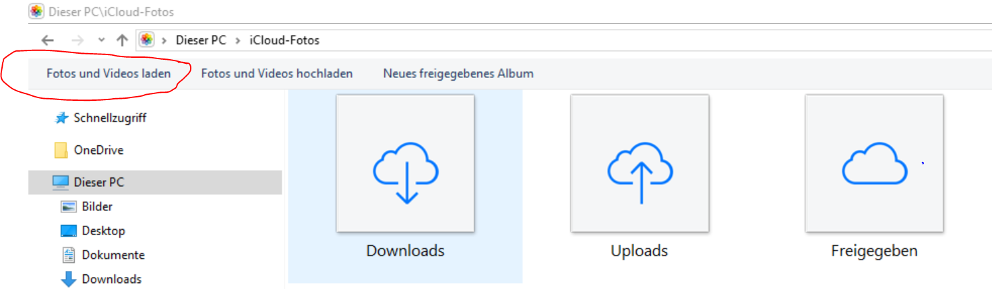Expand the chevron before Dieser PC breadcrumb
The image size is (992, 289).
(164, 40)
